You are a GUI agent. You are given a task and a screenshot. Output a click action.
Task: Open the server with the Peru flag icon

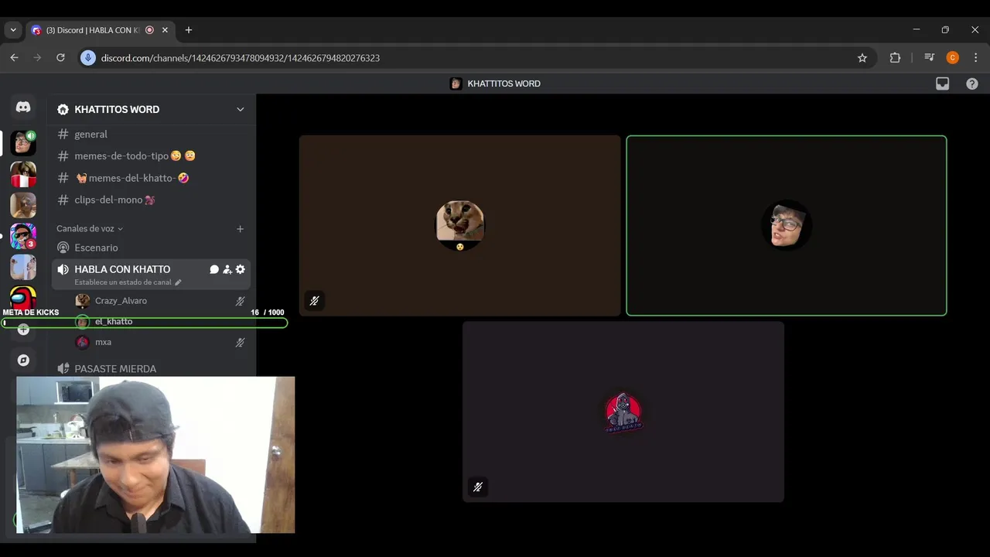[23, 174]
